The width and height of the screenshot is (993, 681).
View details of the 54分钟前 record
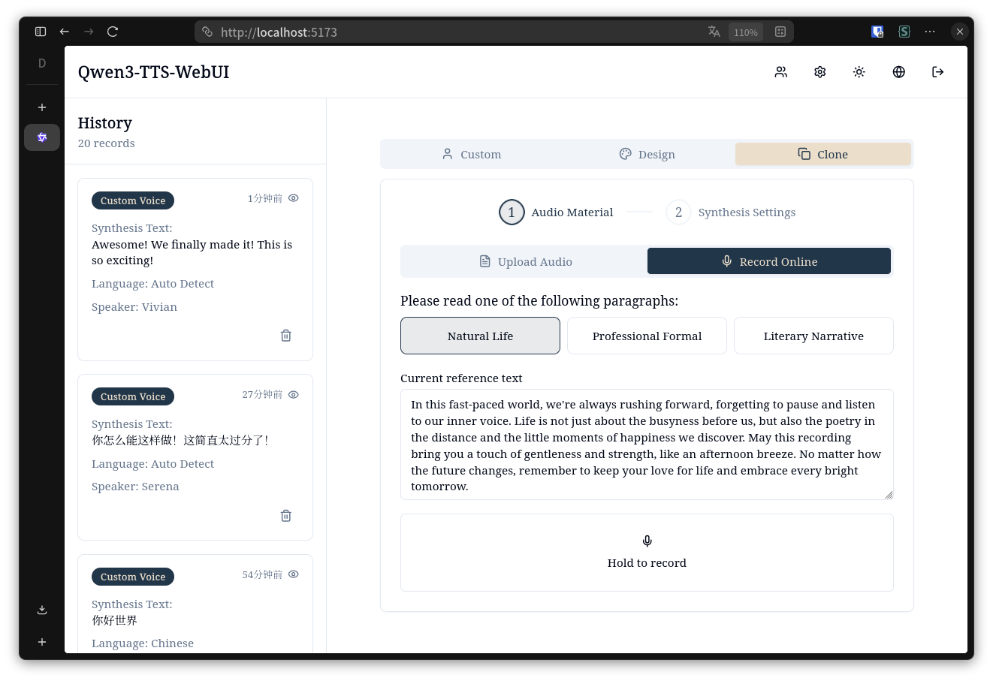[x=294, y=574]
